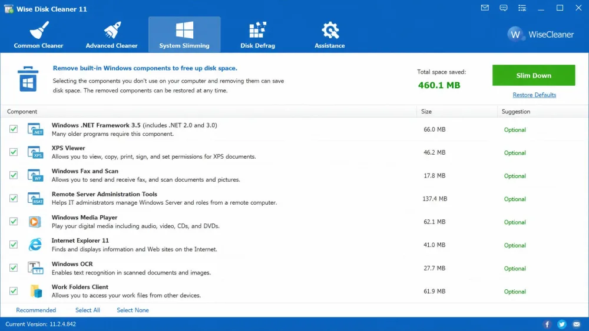Uncheck Windows .NET Framework 3.5 checkbox

tap(14, 129)
